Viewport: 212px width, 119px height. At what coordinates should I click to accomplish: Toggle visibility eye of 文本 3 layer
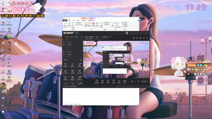(x=64, y=42)
